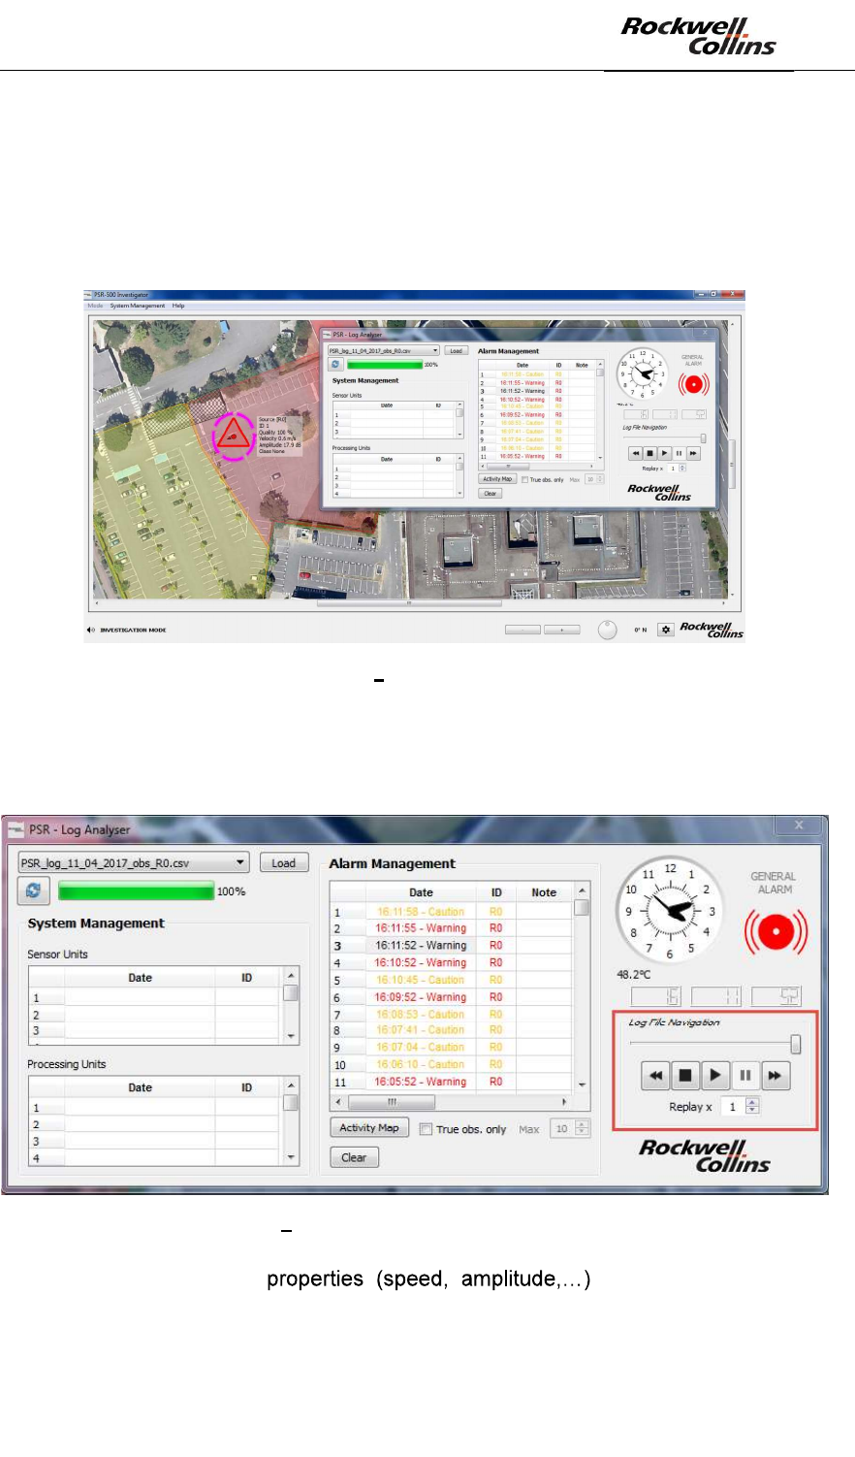Screen dimensions: 855x1457
Task: Click the Clear button in enlarged Log Analyser
Action: (354, 1157)
